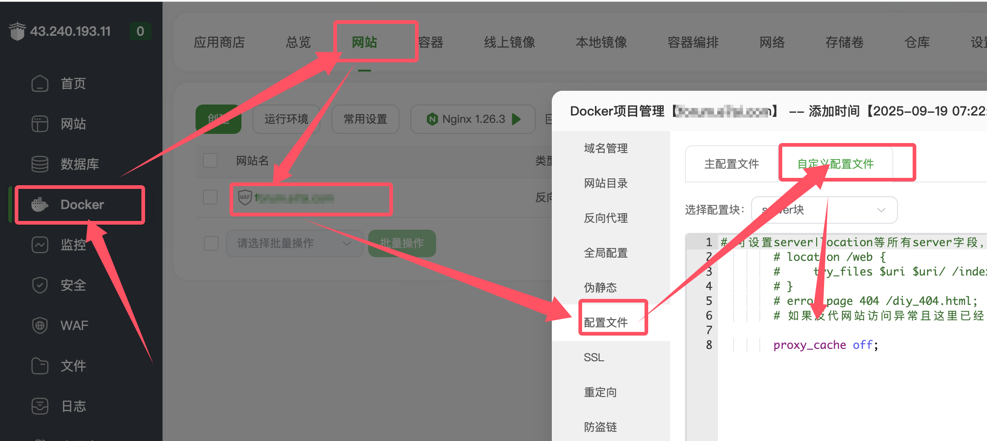Open the Files (文件) folder icon
The image size is (987, 441).
coord(40,366)
